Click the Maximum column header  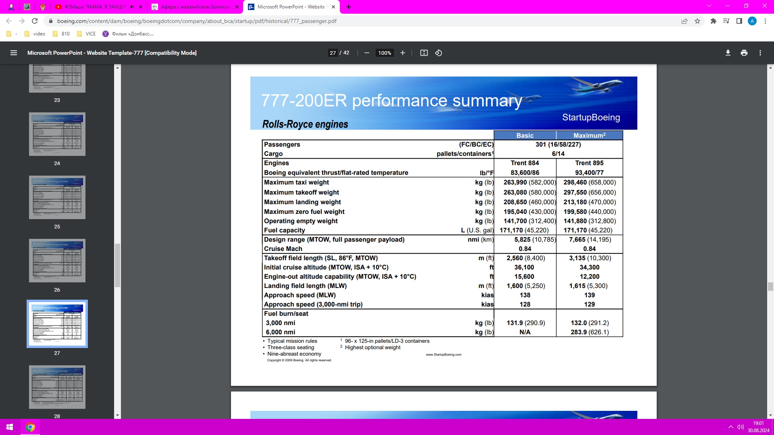coord(589,135)
